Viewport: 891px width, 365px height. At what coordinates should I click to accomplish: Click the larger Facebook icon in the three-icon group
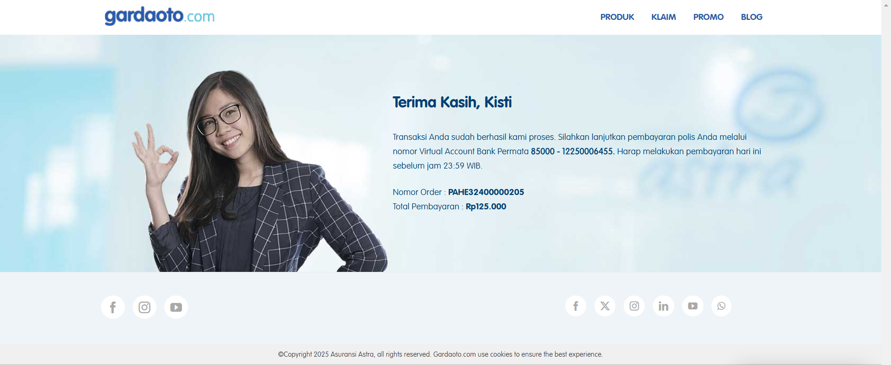click(x=113, y=307)
